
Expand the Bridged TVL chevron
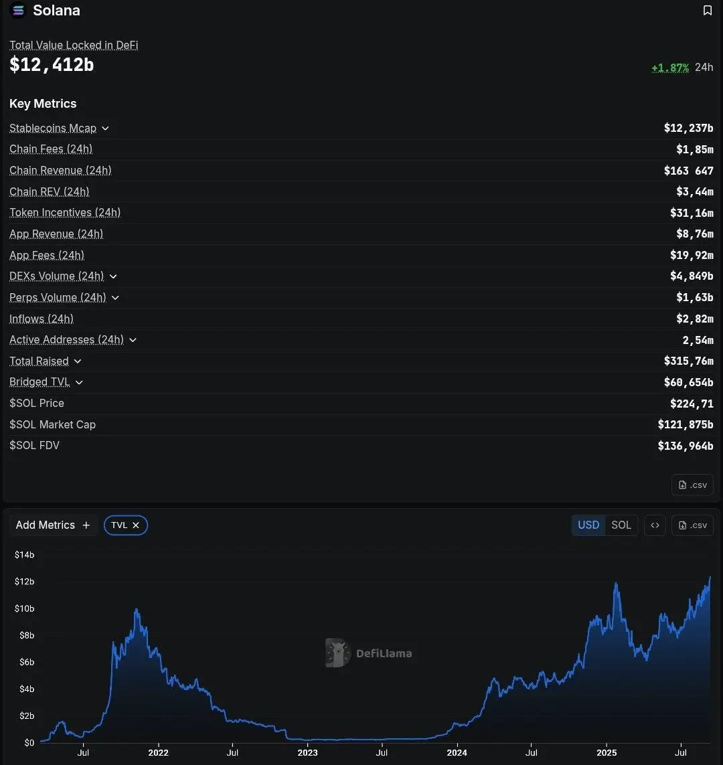point(79,383)
